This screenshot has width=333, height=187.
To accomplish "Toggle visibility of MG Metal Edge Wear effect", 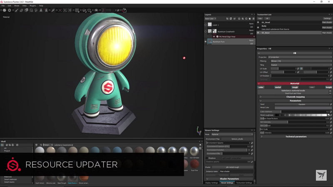I will (214, 37).
